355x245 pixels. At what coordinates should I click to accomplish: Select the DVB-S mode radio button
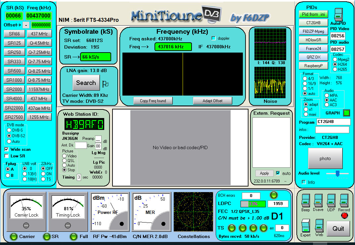9,130
